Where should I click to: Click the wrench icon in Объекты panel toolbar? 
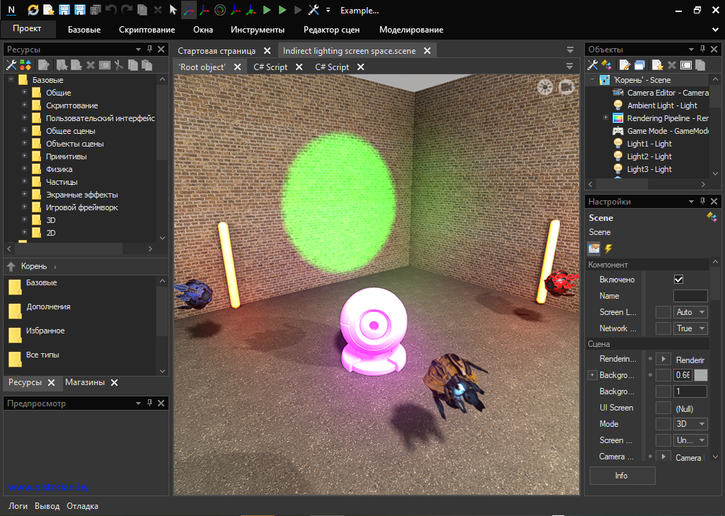point(593,65)
